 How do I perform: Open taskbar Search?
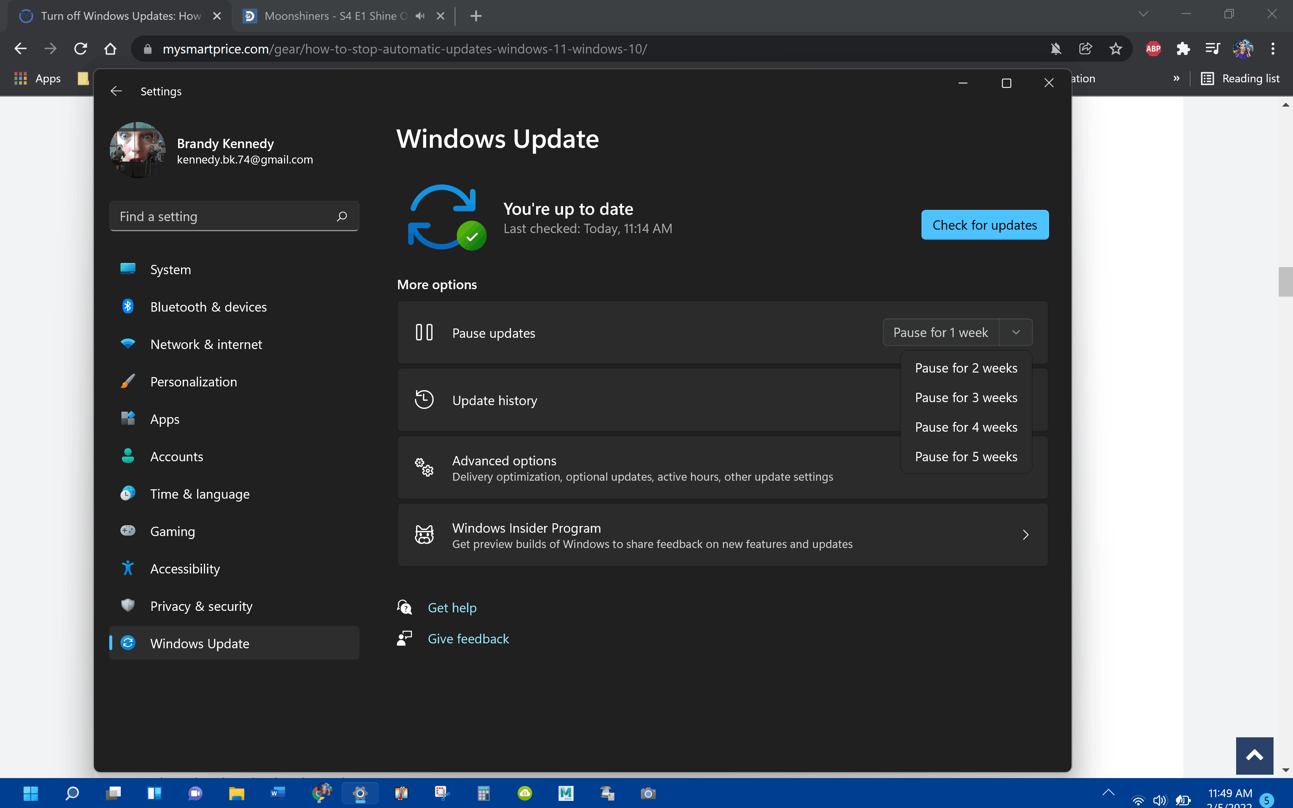[71, 793]
